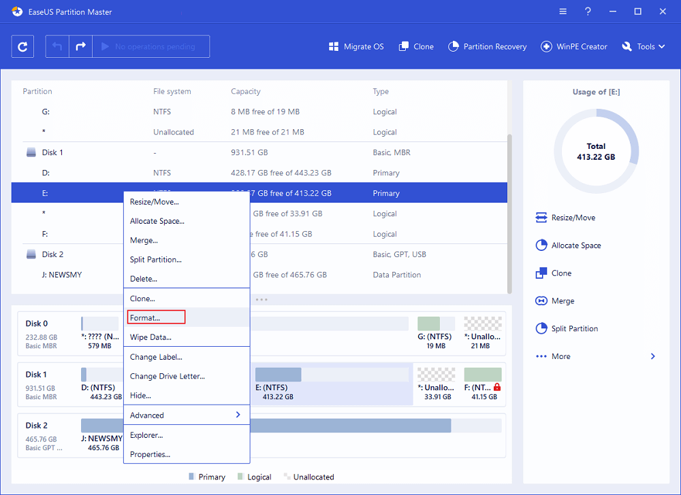Click the redo arrow icon
681x495 pixels.
[x=80, y=47]
